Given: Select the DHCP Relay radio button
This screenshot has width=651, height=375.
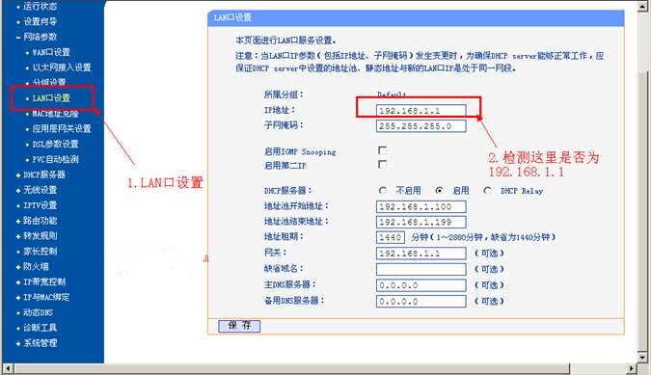Looking at the screenshot, I should tap(487, 191).
